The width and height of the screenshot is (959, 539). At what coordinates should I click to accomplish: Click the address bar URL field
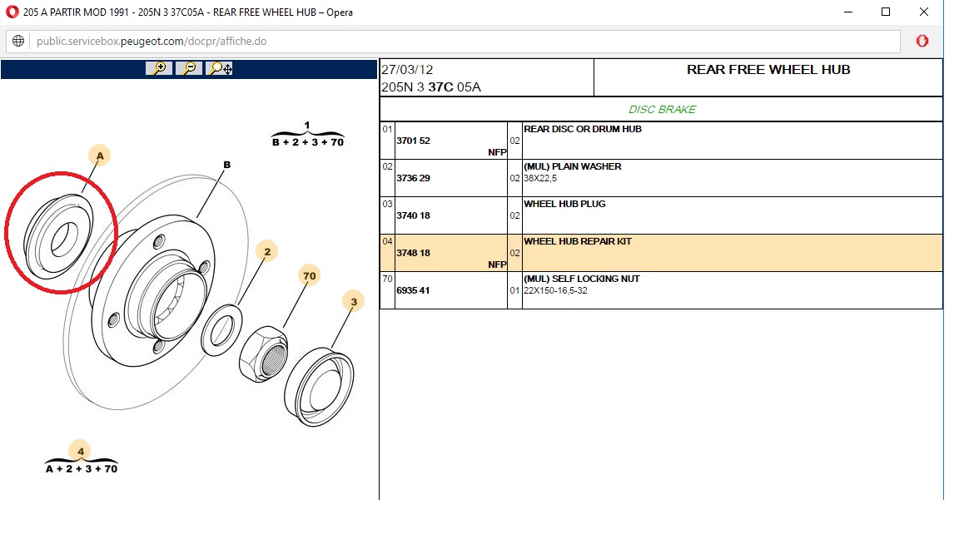coord(466,42)
